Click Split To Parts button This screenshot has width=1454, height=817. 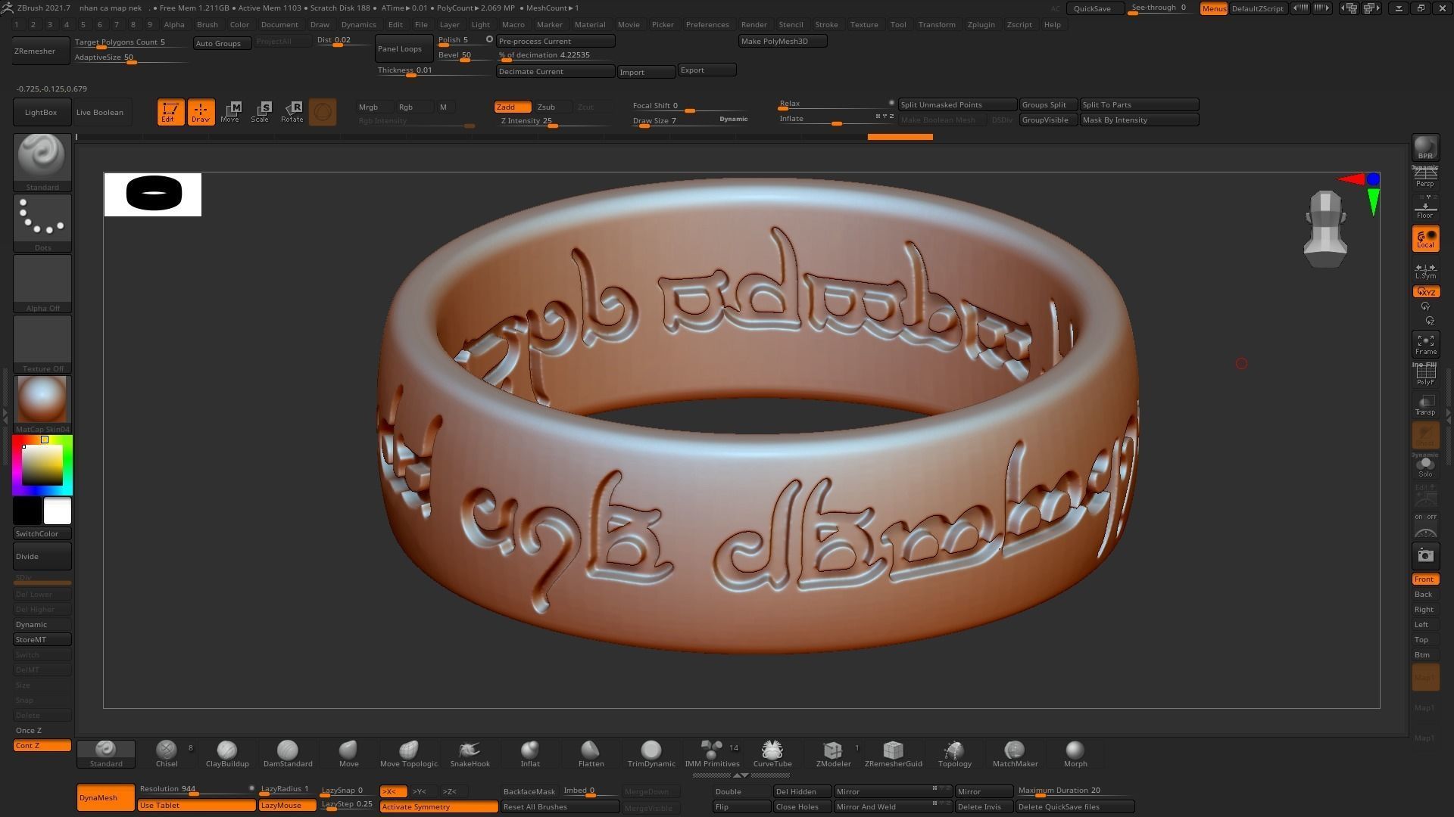click(x=1139, y=104)
